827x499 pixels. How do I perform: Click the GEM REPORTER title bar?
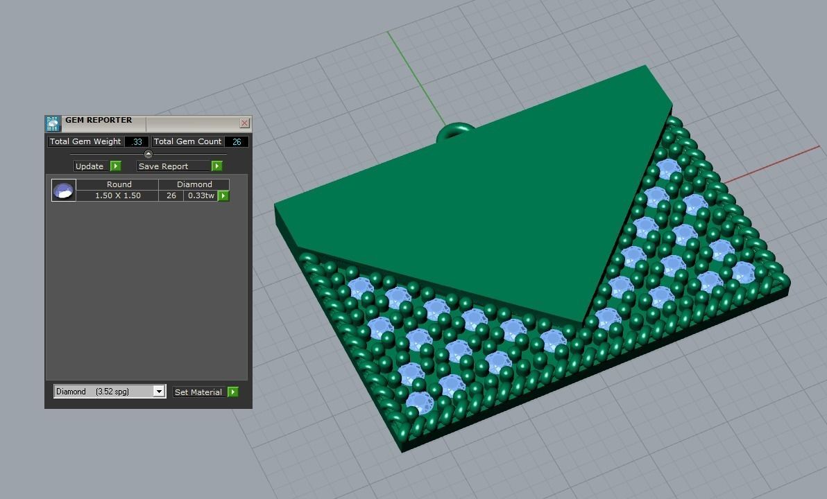point(149,123)
